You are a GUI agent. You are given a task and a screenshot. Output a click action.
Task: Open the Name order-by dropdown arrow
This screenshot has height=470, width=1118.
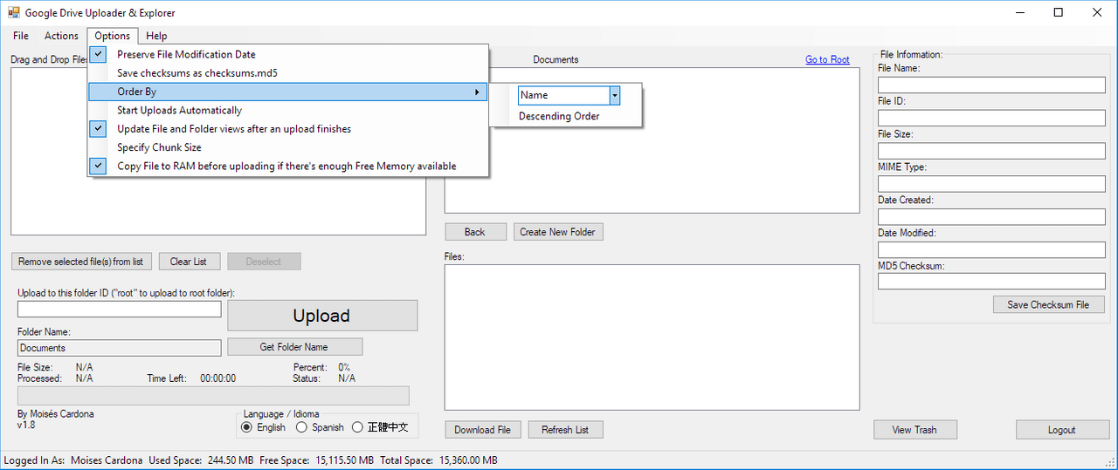[x=615, y=95]
